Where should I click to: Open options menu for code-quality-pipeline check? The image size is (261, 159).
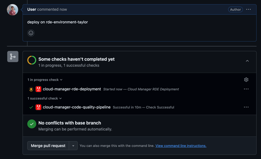coord(246,107)
